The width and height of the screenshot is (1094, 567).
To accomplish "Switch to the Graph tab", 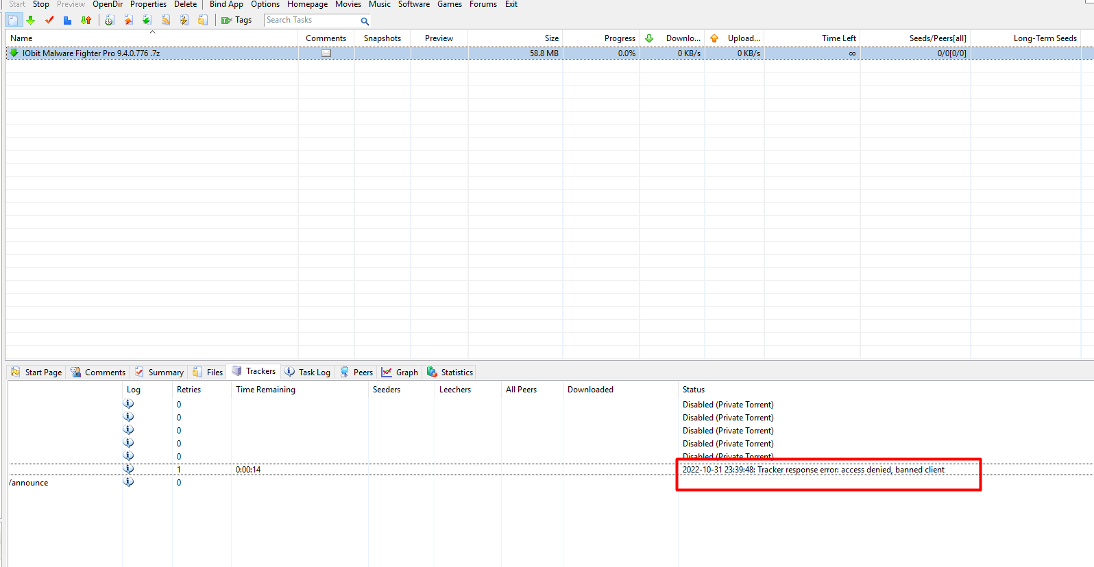I will (x=400, y=372).
